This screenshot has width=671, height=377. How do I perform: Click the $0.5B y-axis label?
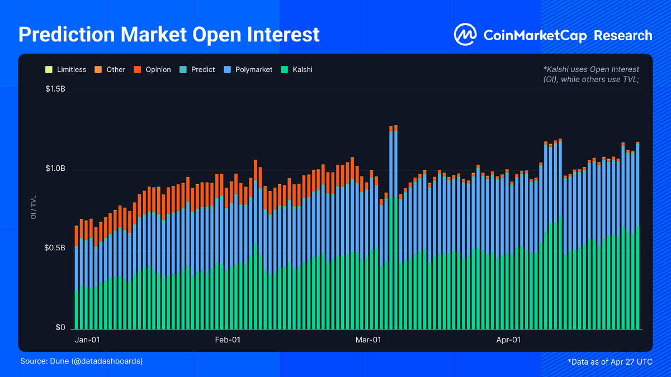pyautogui.click(x=55, y=247)
